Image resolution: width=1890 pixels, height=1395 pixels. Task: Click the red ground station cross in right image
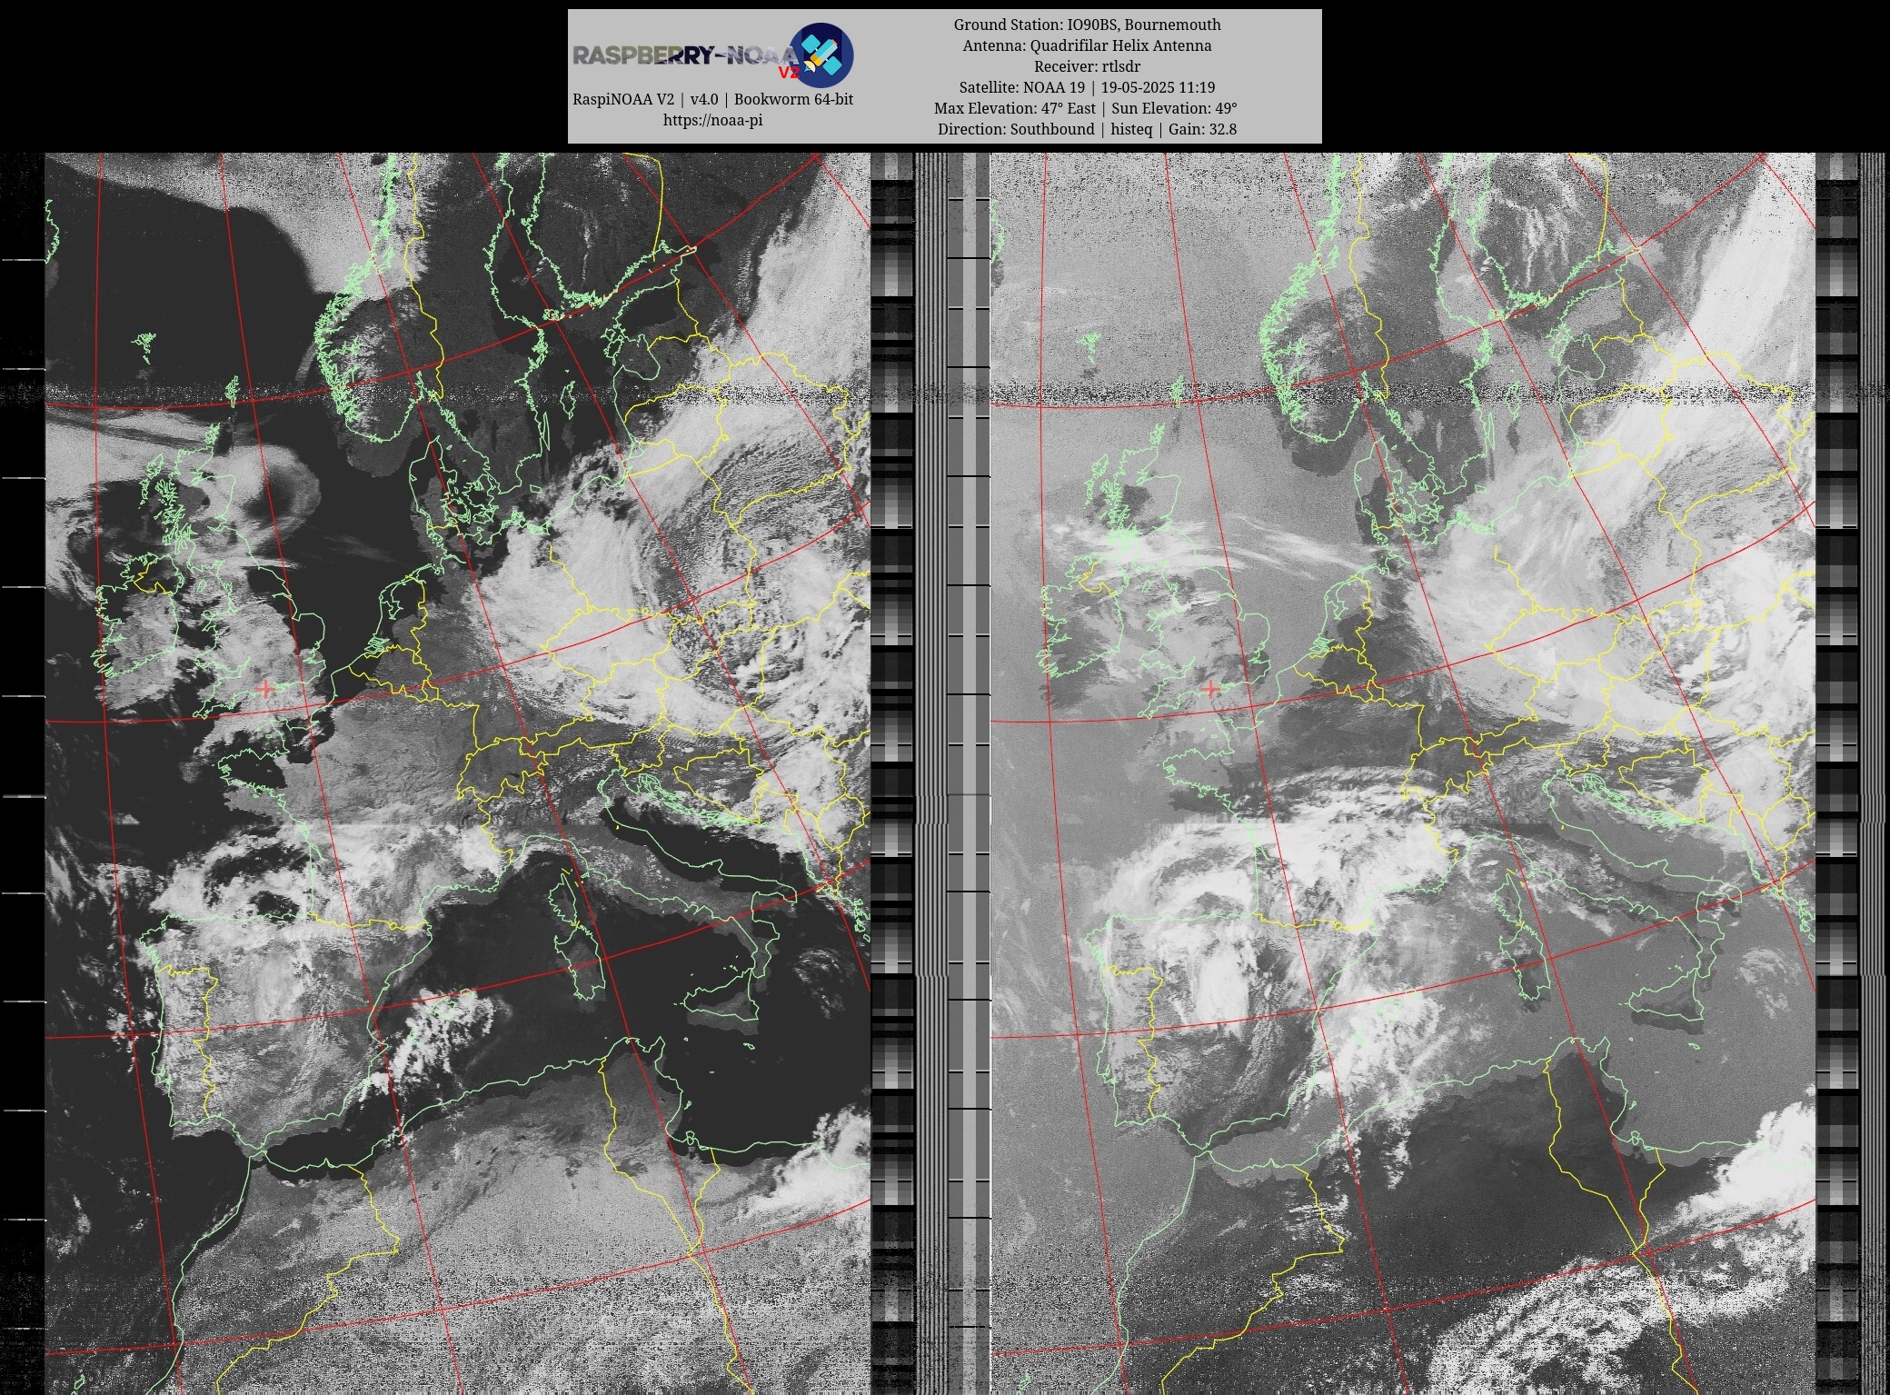1209,689
